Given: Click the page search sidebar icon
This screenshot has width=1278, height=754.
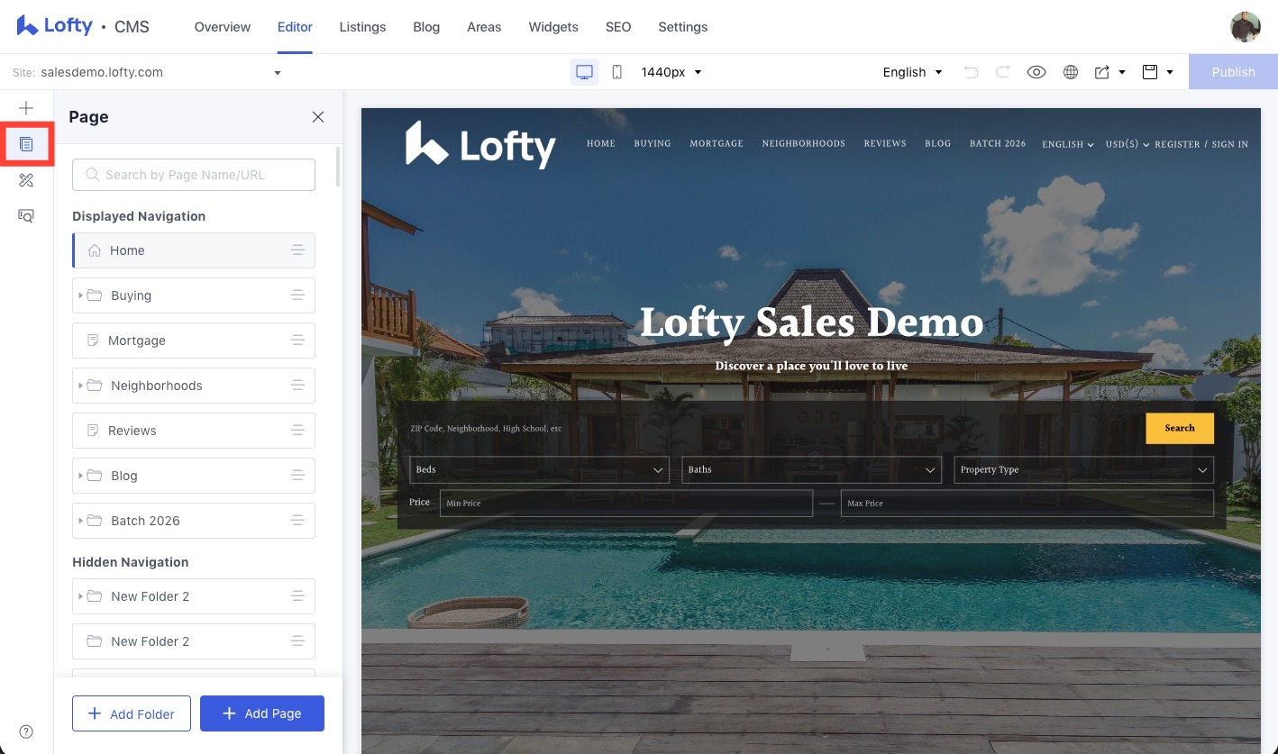Looking at the screenshot, I should coord(26,216).
